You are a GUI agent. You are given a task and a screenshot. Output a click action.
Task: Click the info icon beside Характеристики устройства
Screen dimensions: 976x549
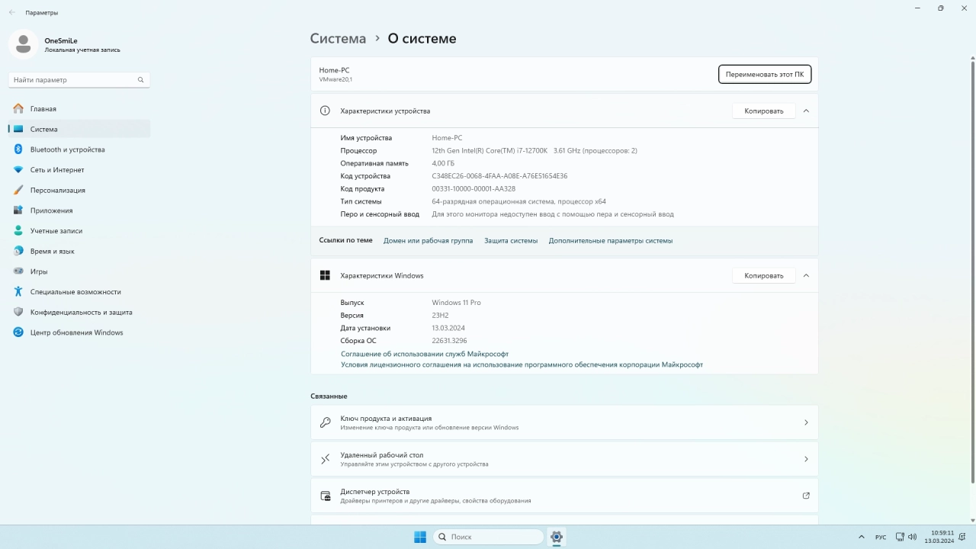[x=325, y=111]
